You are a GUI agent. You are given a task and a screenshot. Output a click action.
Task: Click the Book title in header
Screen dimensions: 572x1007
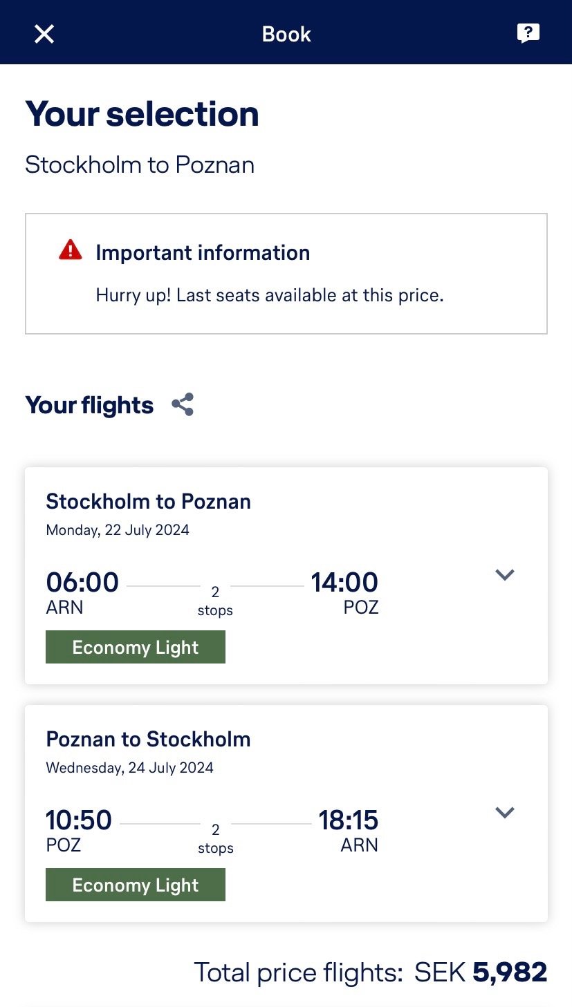(x=286, y=34)
